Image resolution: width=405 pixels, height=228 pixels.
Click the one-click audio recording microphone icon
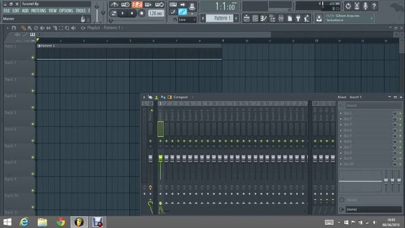click(x=366, y=6)
